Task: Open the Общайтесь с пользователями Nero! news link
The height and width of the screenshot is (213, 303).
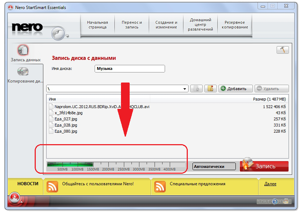Action: point(98,184)
